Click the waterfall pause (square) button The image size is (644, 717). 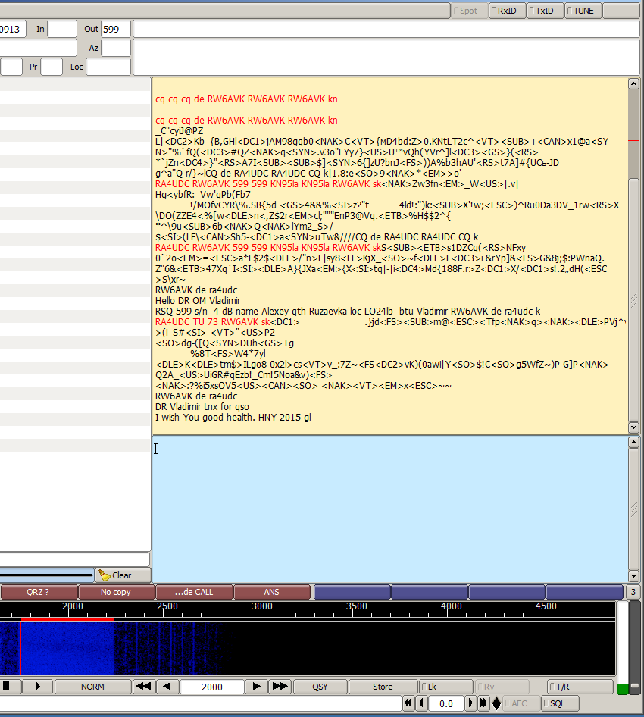pyautogui.click(x=8, y=687)
